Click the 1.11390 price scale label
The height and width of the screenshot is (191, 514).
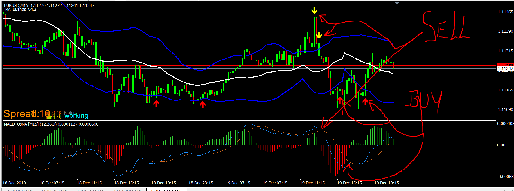click(506, 31)
